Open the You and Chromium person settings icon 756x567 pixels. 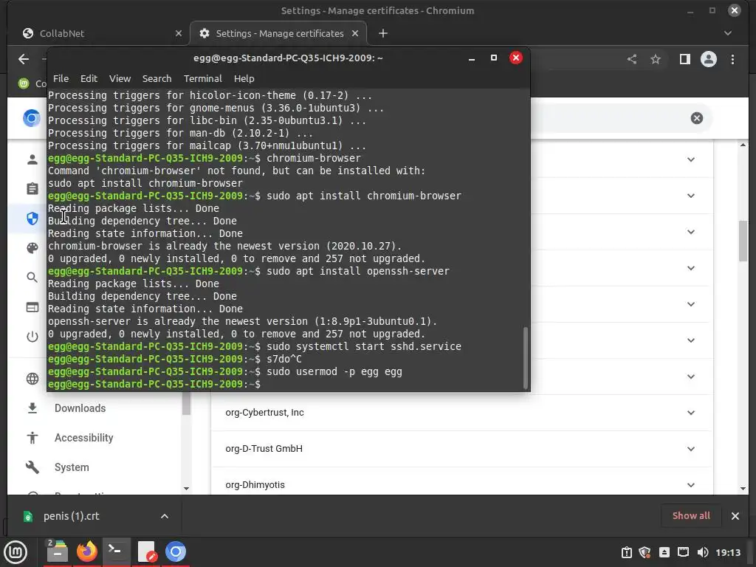[32, 159]
